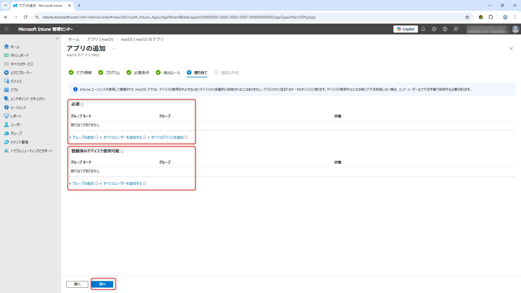The height and width of the screenshot is (293, 521).
Task: Open the portal apps grid menu
Action: 7,29
